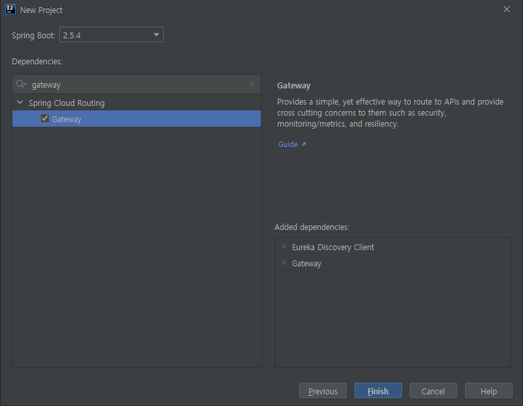Click the New Project title text
This screenshot has height=406, width=523.
42,10
